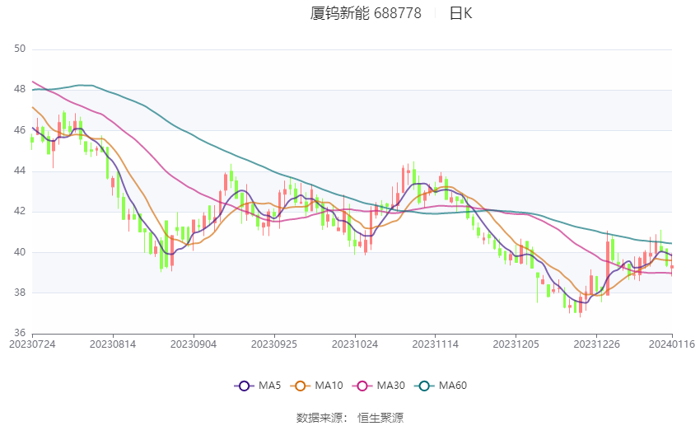Click the 48 price axis label

pos(20,89)
